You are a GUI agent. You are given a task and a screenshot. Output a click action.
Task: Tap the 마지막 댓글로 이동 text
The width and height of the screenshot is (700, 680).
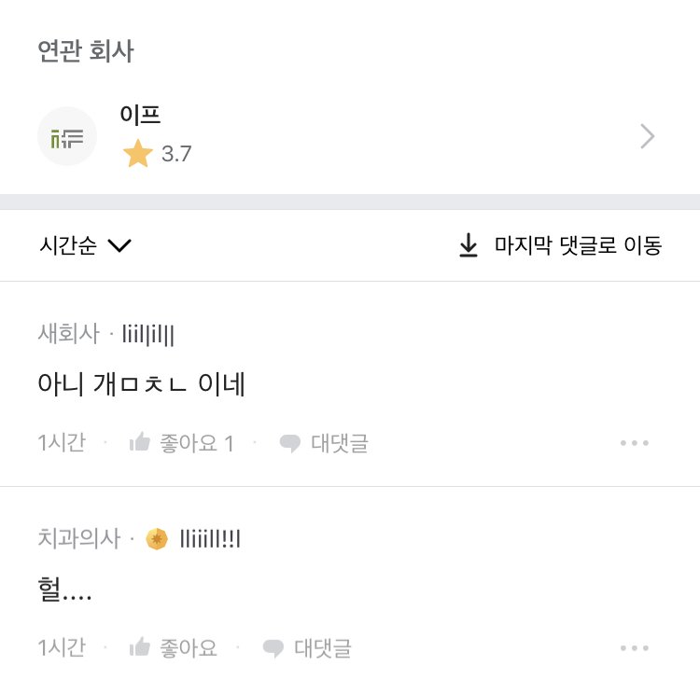point(578,246)
